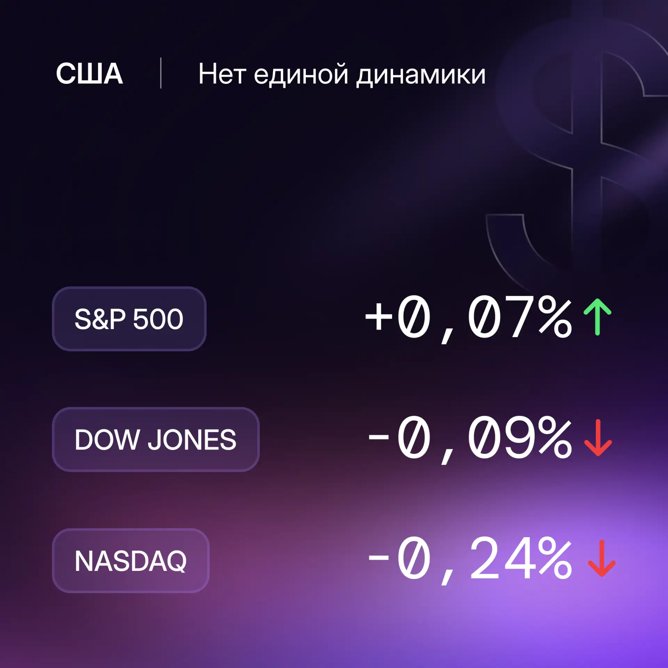Click the red down arrow beside Dow Jones
The width and height of the screenshot is (668, 668).
click(598, 438)
